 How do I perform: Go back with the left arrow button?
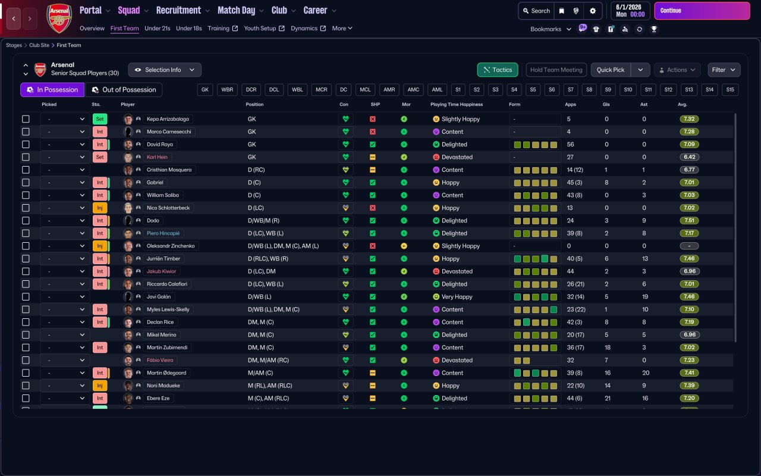tap(14, 18)
